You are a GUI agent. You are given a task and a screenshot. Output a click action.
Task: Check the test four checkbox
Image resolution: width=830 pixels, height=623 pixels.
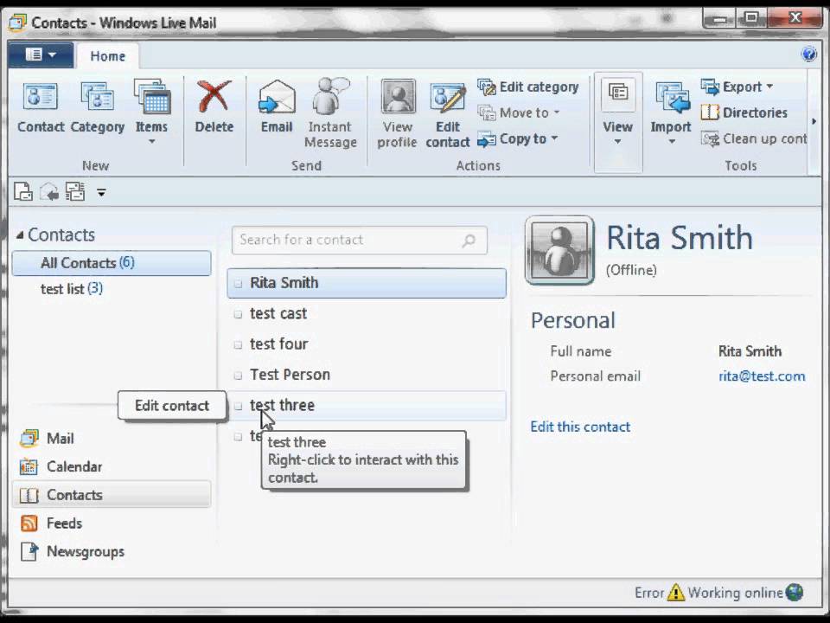(x=239, y=345)
